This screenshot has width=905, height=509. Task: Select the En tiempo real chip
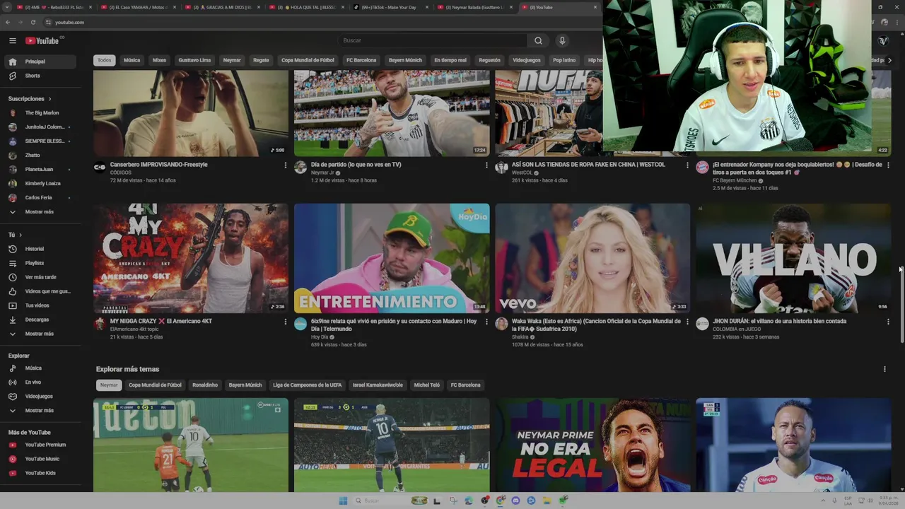point(450,60)
